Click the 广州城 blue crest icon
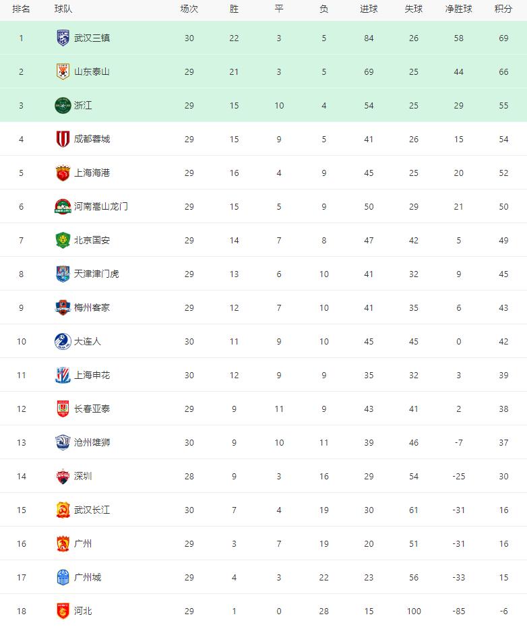Screen dimensions: 527x627 (x=63, y=577)
